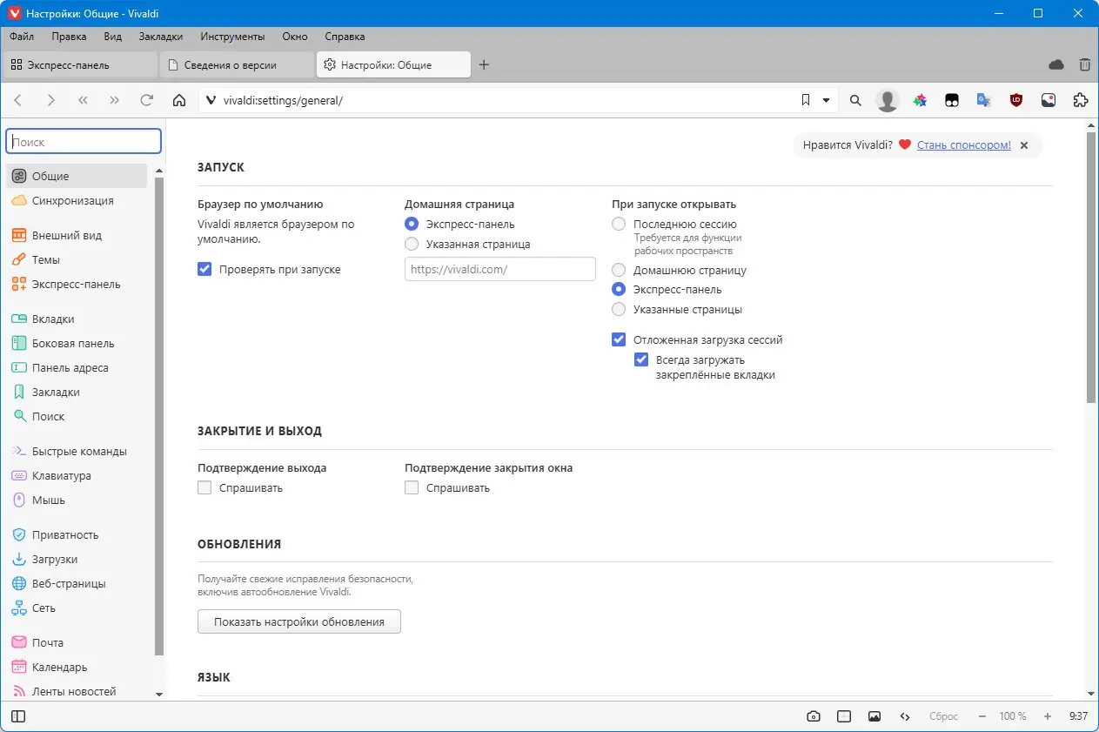Open a new tab with plus button
Viewport: 1099px width, 732px height.
pyautogui.click(x=485, y=64)
